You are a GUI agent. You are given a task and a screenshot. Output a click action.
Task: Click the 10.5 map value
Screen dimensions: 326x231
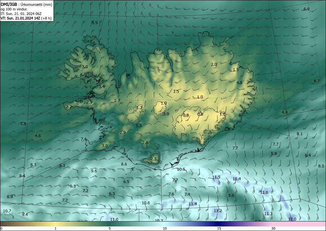(x=181, y=169)
